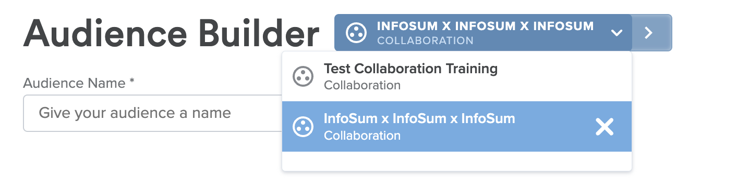The image size is (749, 188).
Task: Click the Collaboration subtitle under the InfoSum option
Action: [x=363, y=136]
